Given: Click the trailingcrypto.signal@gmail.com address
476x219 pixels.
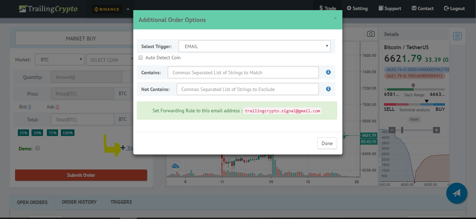Looking at the screenshot, I should coord(283,111).
